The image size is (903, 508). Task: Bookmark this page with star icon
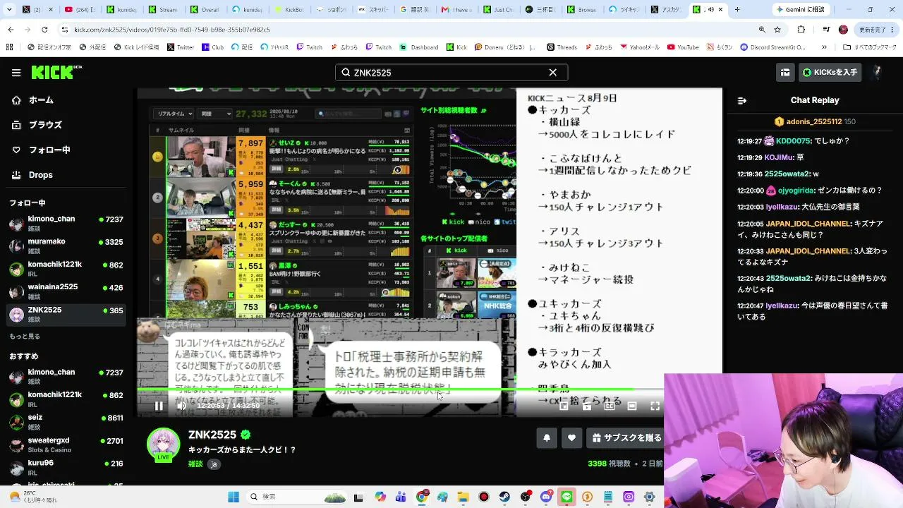click(777, 30)
